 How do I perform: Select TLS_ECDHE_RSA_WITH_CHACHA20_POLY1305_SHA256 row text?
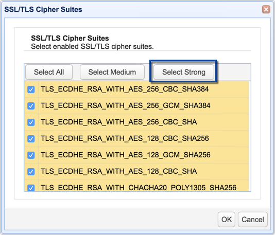(x=139, y=188)
